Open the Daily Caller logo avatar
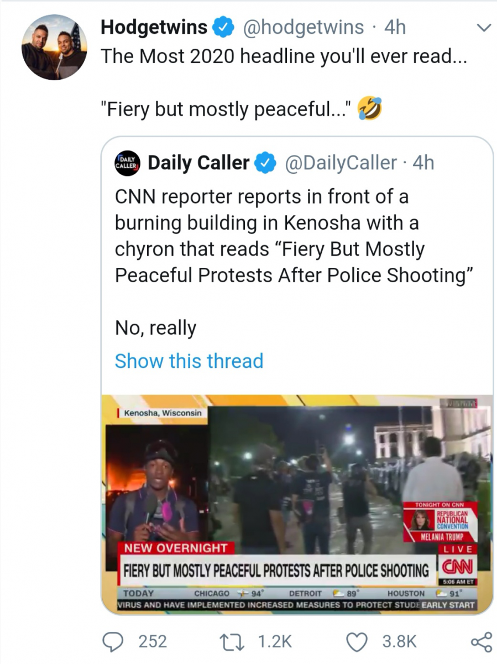 point(128,163)
